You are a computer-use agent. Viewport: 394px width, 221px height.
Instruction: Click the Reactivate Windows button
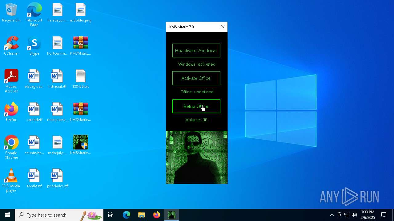pyautogui.click(x=196, y=51)
